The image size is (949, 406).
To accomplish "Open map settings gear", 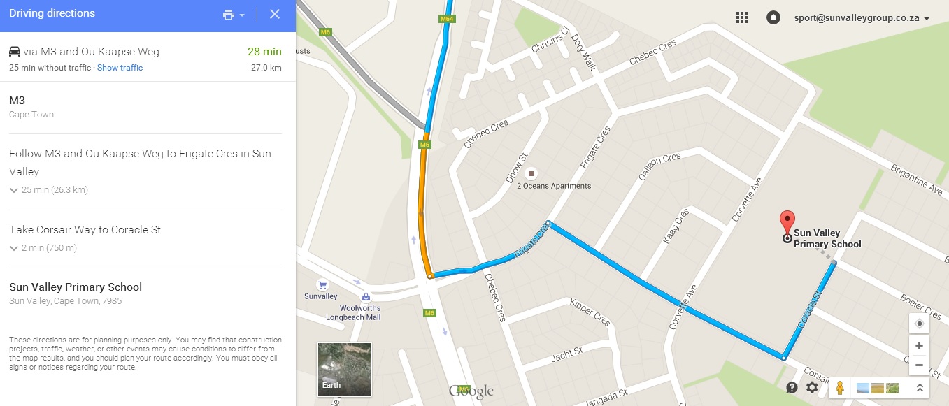I will click(x=812, y=387).
